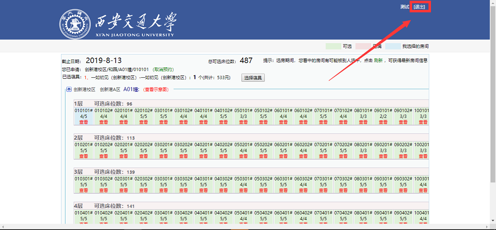Click the blue 我选择的房间 legend swatch

coord(392,46)
